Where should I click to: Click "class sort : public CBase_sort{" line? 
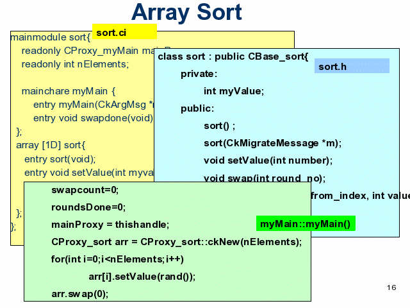pyautogui.click(x=233, y=56)
